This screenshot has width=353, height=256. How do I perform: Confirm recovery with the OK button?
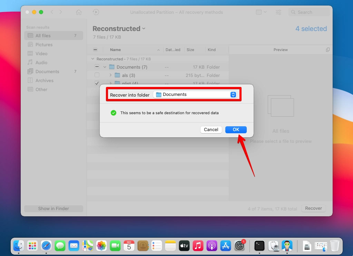pyautogui.click(x=236, y=129)
